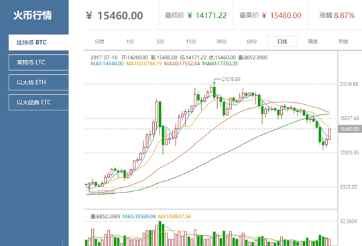Click the MA5 indicator legend label
This screenshot has height=246, width=362.
pos(107,64)
